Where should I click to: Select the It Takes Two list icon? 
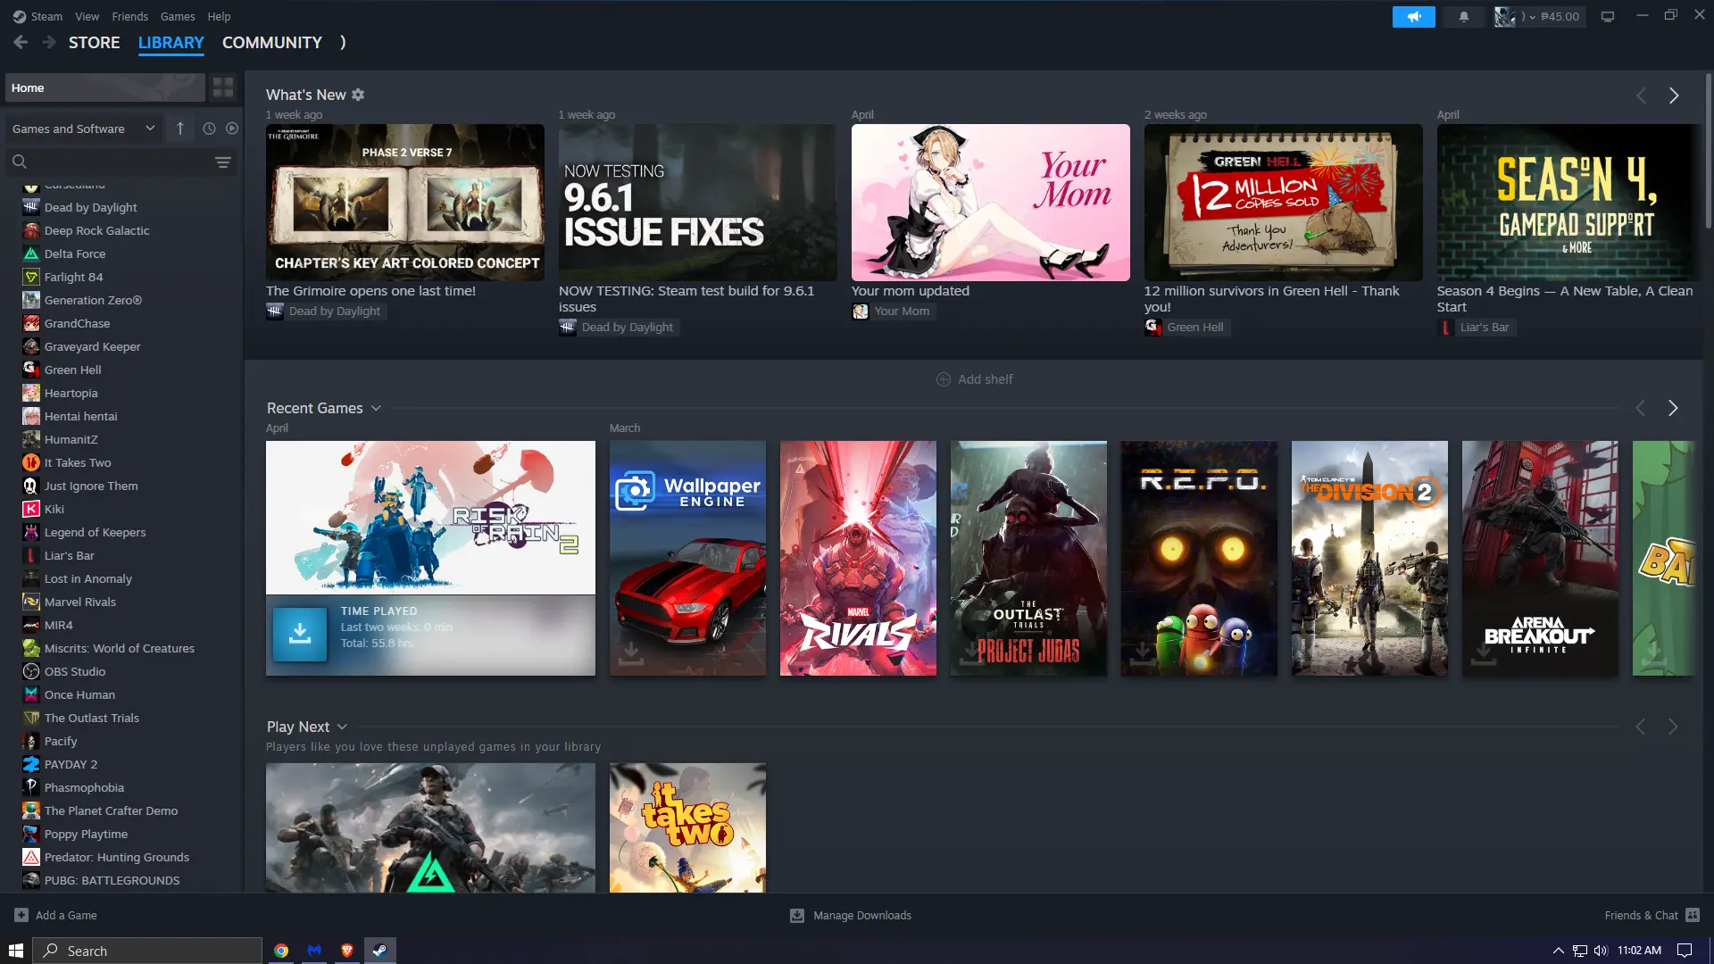click(x=31, y=462)
